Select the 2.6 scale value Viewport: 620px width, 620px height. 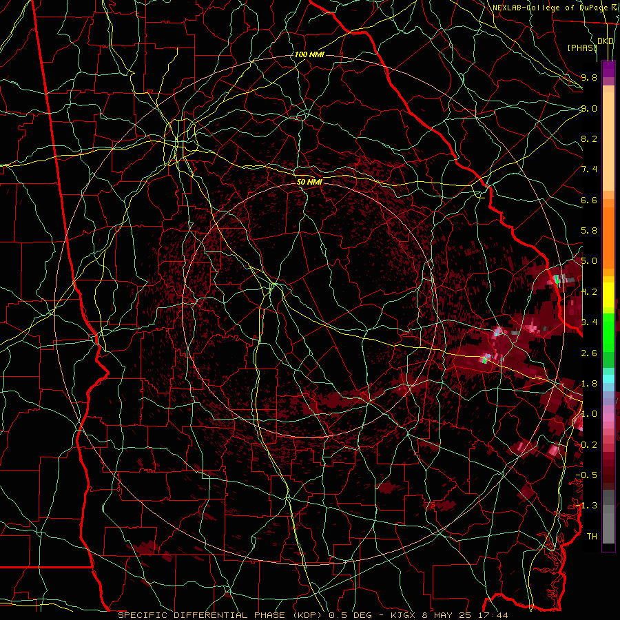[x=589, y=353]
